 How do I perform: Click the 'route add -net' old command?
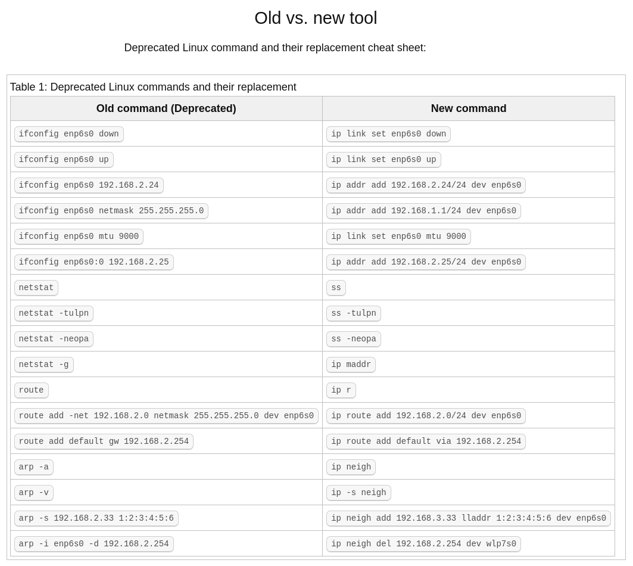166,416
